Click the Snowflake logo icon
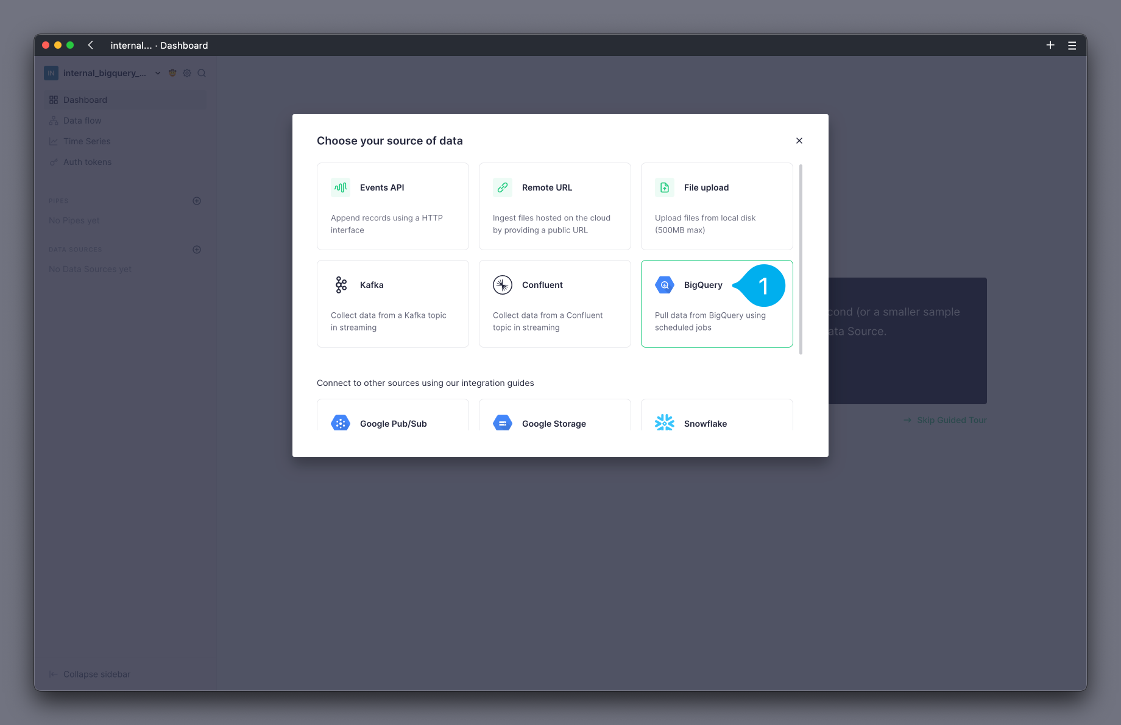This screenshot has width=1121, height=725. point(665,422)
